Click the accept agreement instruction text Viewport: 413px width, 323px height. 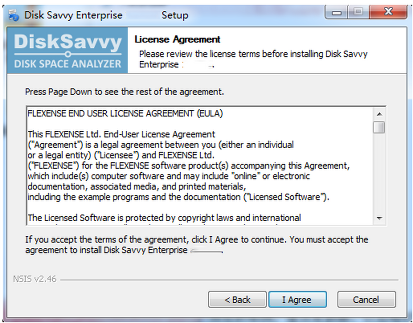click(x=196, y=244)
